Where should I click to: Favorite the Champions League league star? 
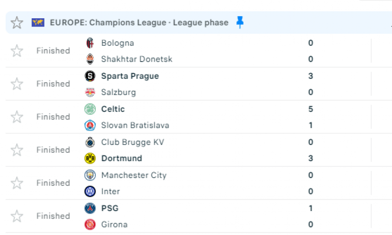17,23
